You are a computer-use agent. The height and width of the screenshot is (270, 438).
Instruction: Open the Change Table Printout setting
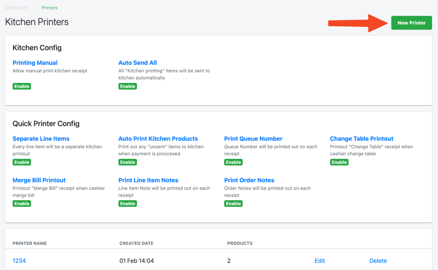tap(361, 139)
